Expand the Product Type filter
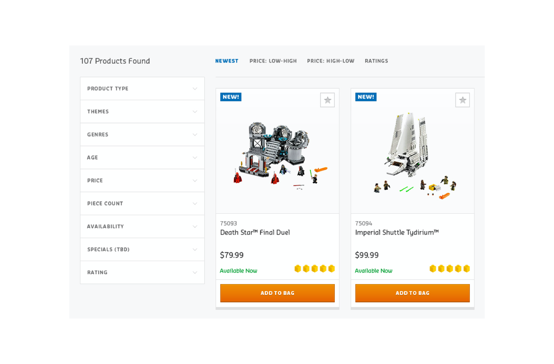The image size is (554, 364). (142, 89)
